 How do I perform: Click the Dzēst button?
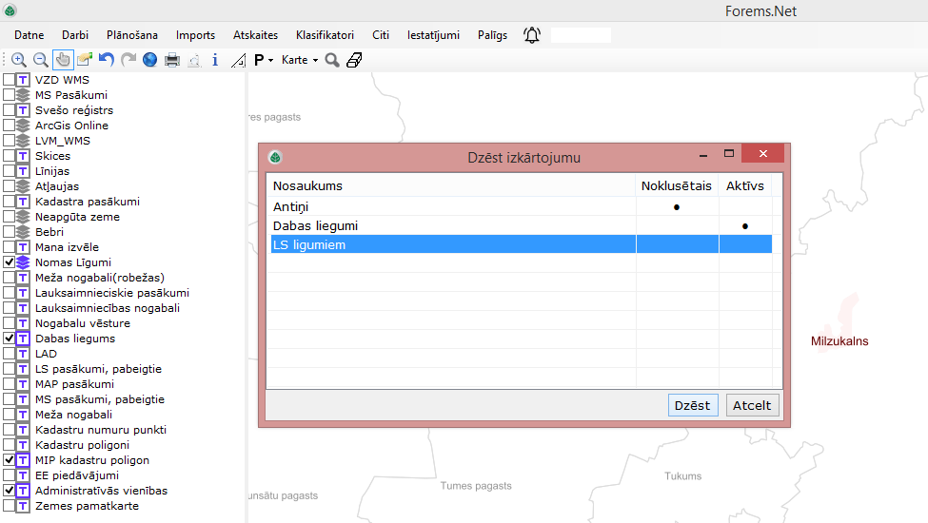692,405
